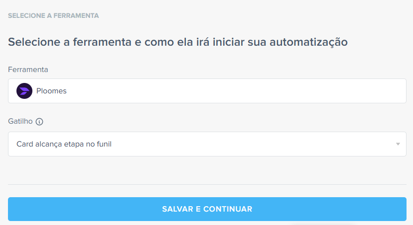Click the divider line above the save button
Viewport: 413px width, 225px height.
[207, 185]
